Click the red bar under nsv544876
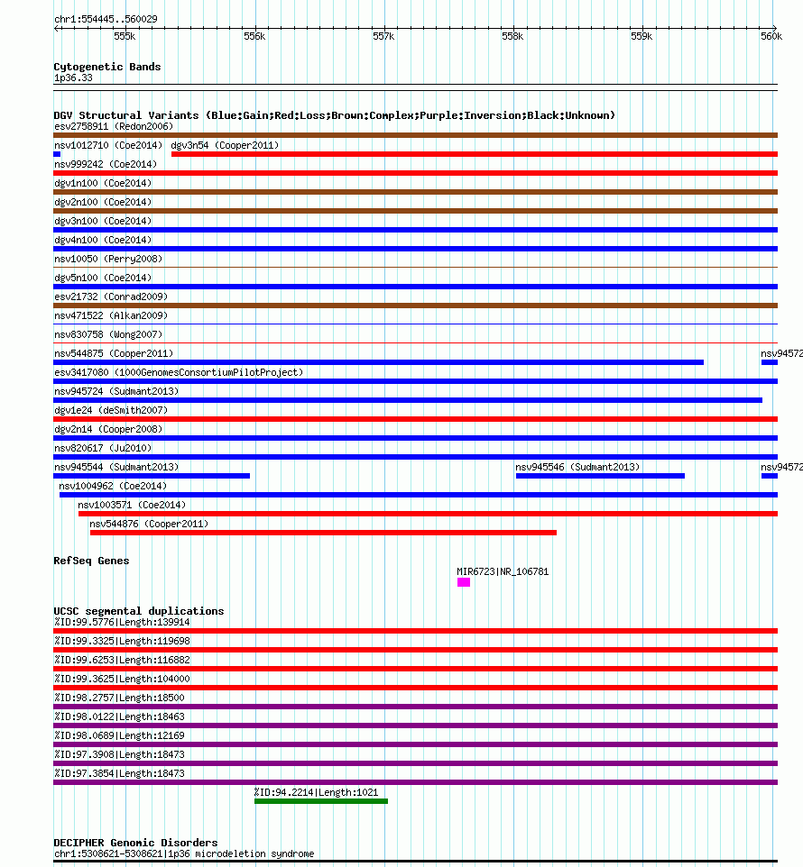 [x=323, y=533]
